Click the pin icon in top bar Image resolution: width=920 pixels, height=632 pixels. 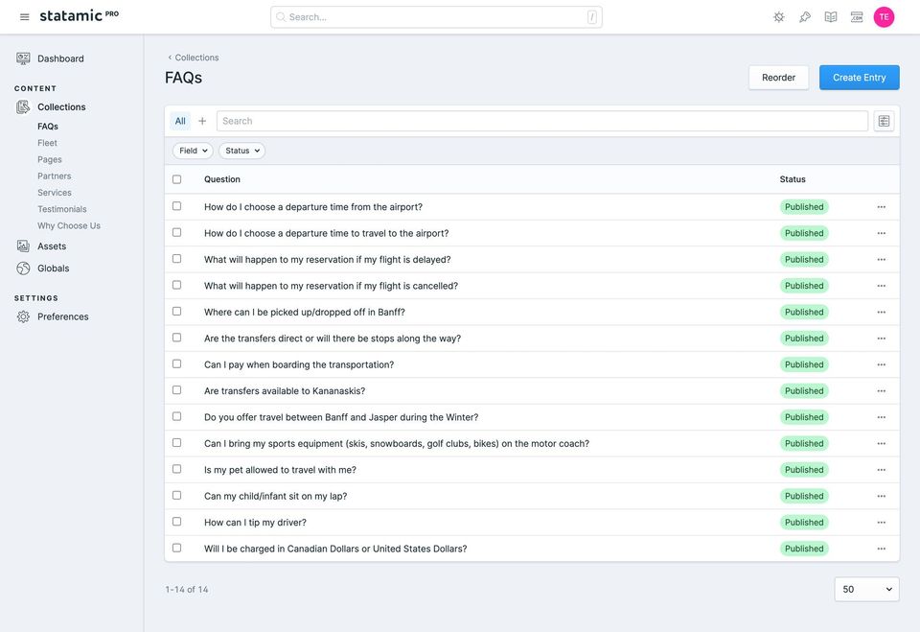pyautogui.click(x=805, y=17)
